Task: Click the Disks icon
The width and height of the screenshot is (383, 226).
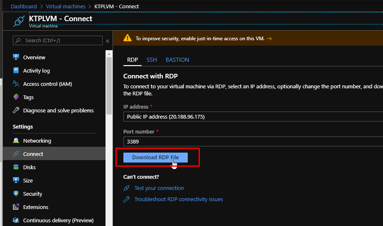Action: pyautogui.click(x=16, y=167)
